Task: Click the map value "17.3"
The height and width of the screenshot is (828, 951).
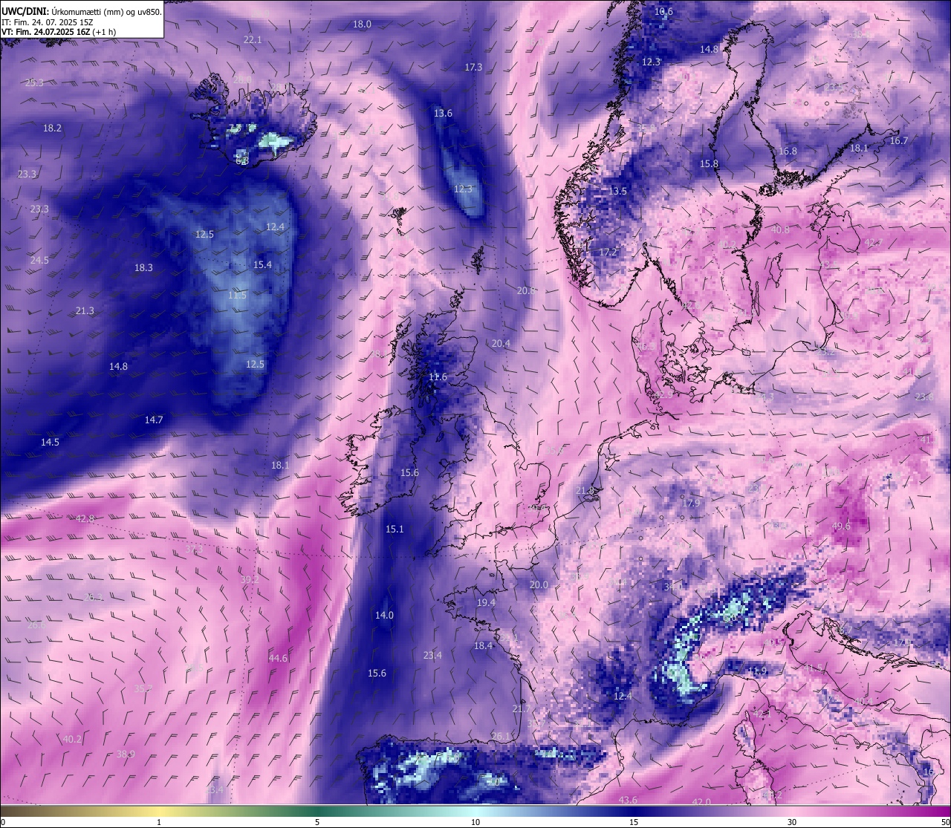Action: tap(473, 67)
